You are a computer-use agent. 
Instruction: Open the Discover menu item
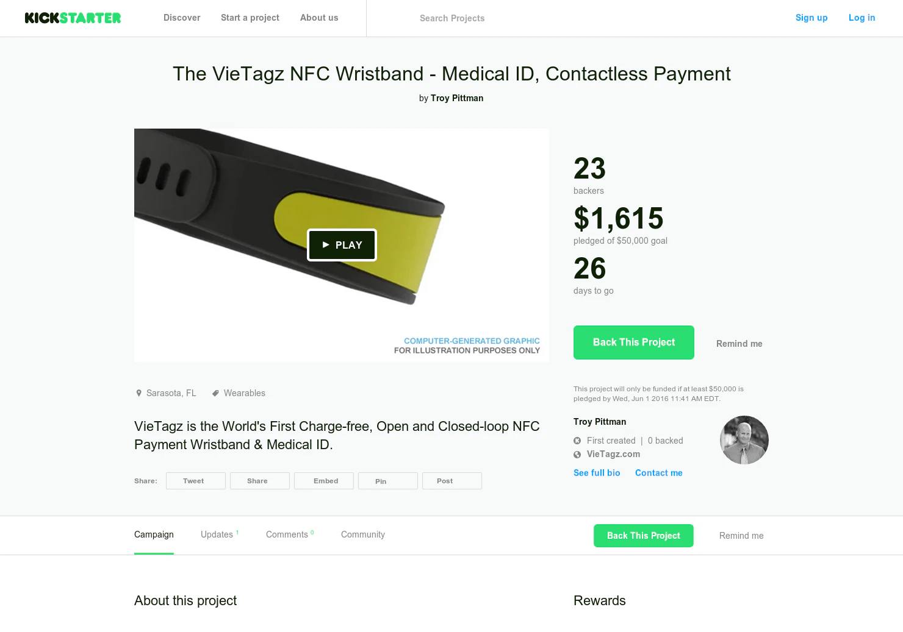click(182, 18)
